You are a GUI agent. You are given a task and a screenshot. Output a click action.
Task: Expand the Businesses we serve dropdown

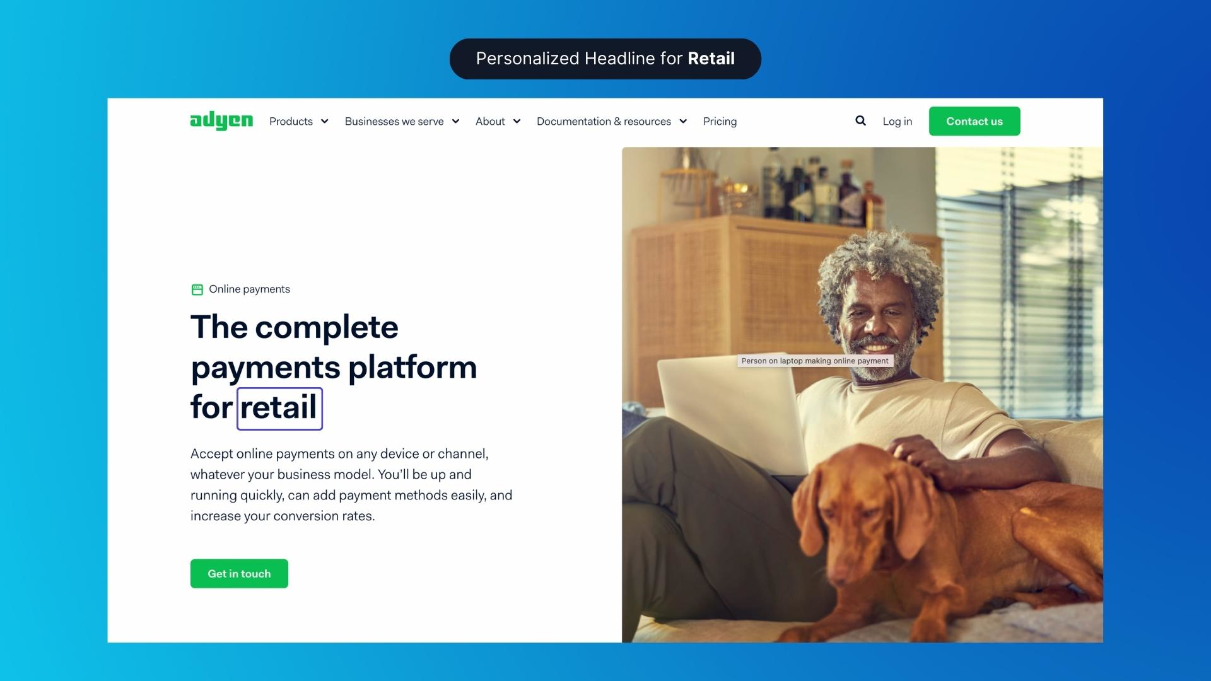402,122
